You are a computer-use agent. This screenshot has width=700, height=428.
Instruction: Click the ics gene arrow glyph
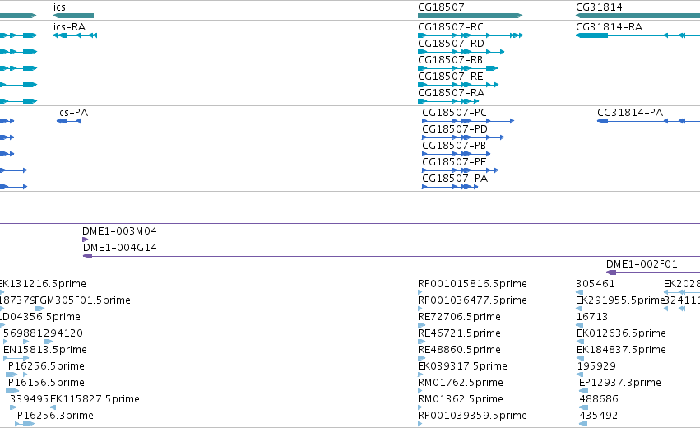click(74, 16)
